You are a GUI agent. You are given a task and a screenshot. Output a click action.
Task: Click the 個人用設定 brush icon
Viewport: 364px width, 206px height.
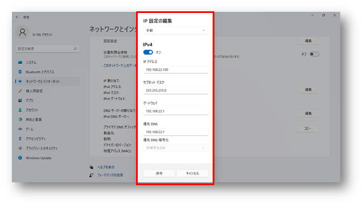[x=20, y=91]
